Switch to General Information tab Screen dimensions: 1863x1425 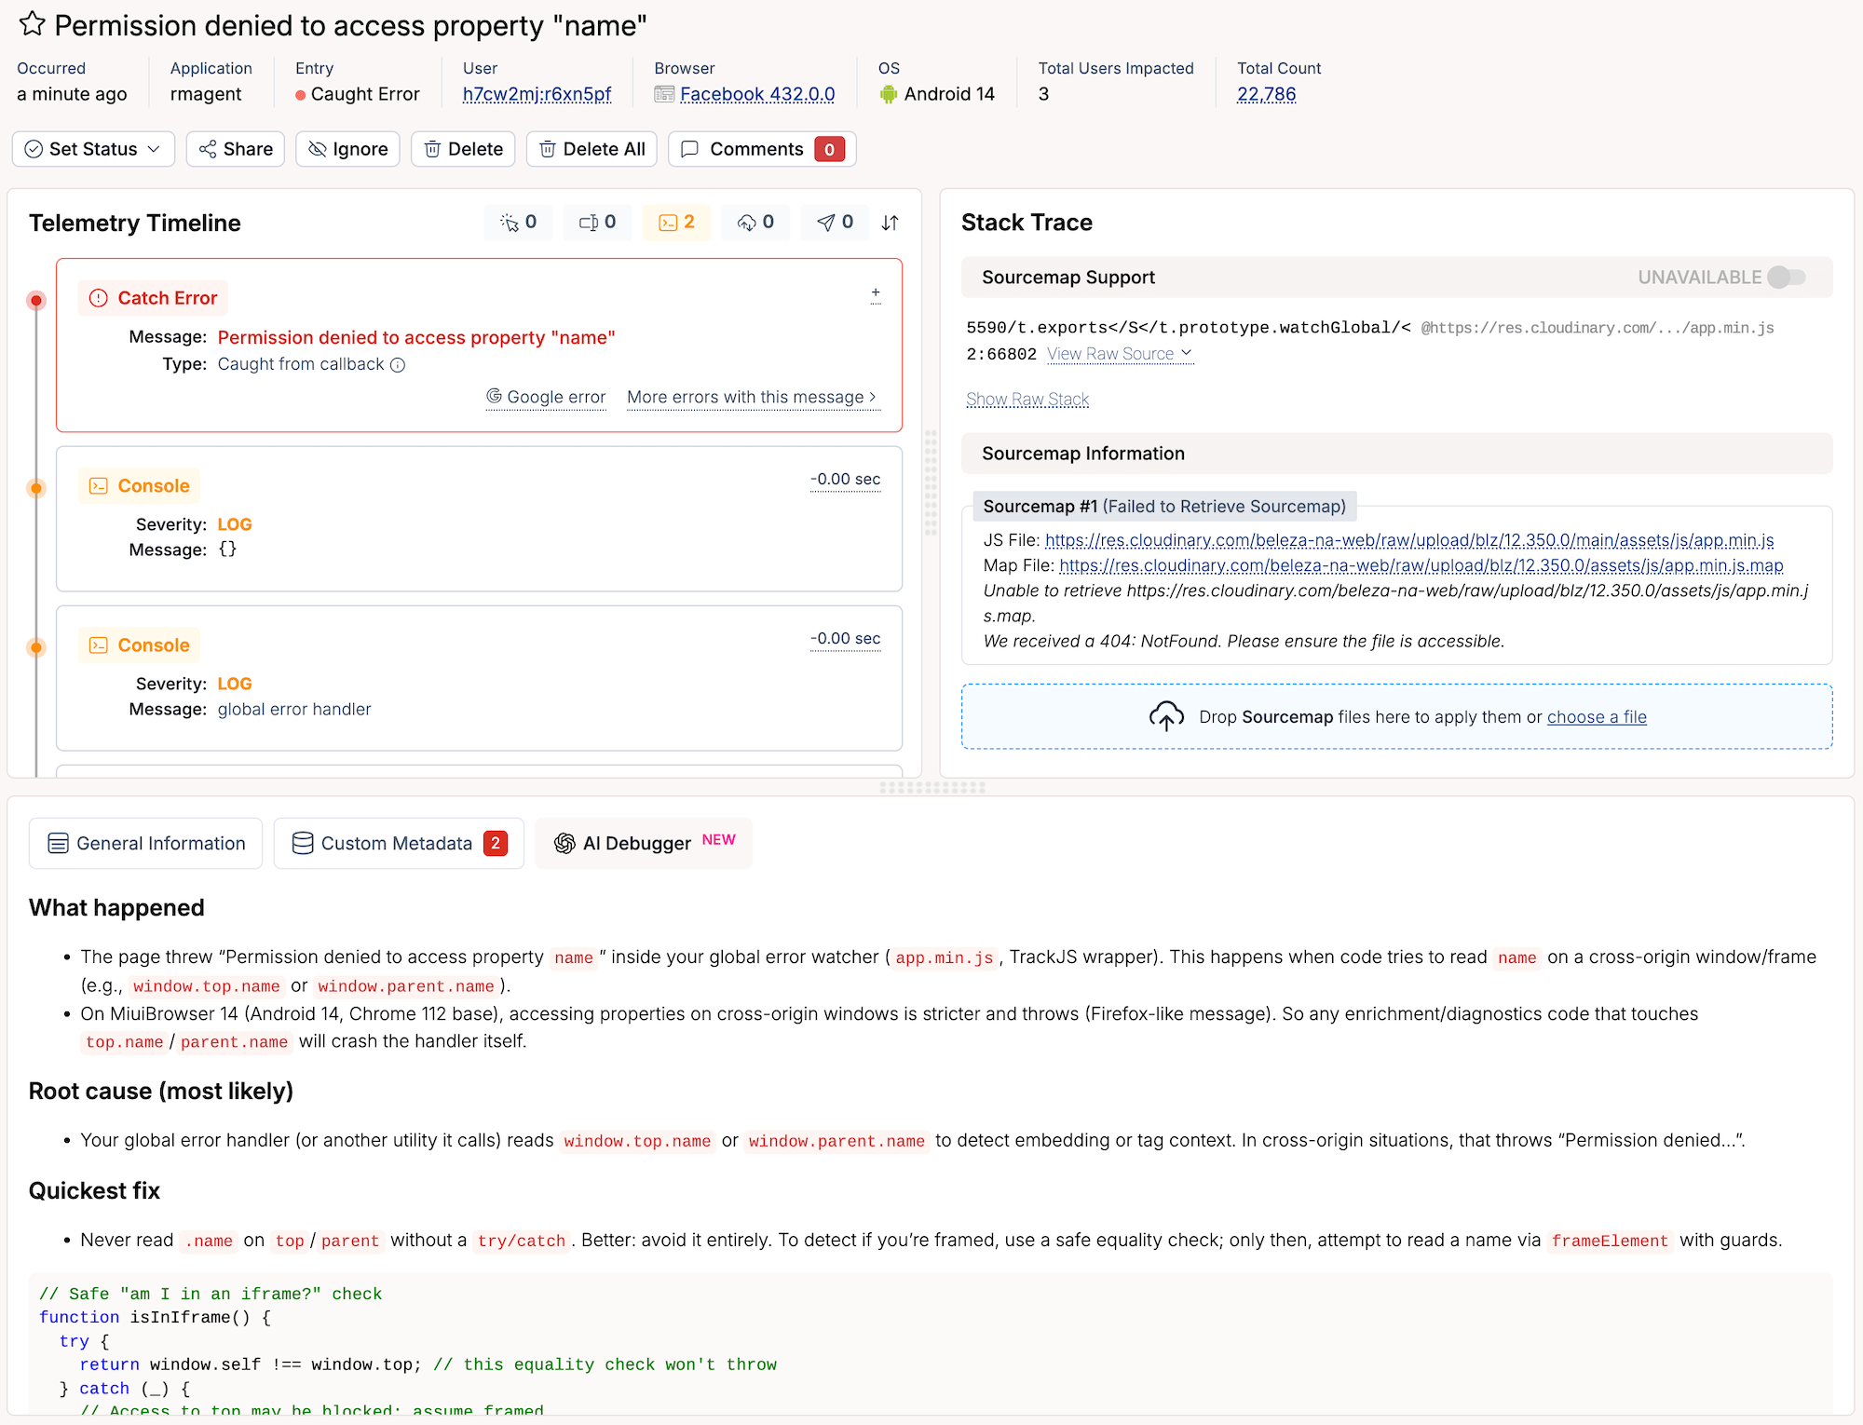point(146,844)
